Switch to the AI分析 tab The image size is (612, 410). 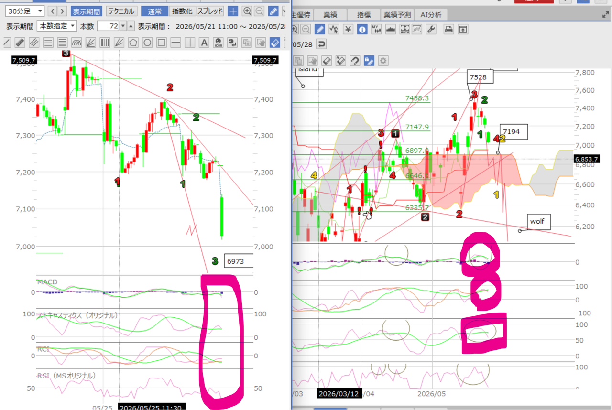pos(431,15)
